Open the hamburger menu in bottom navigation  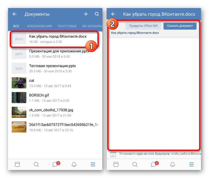[93, 164]
